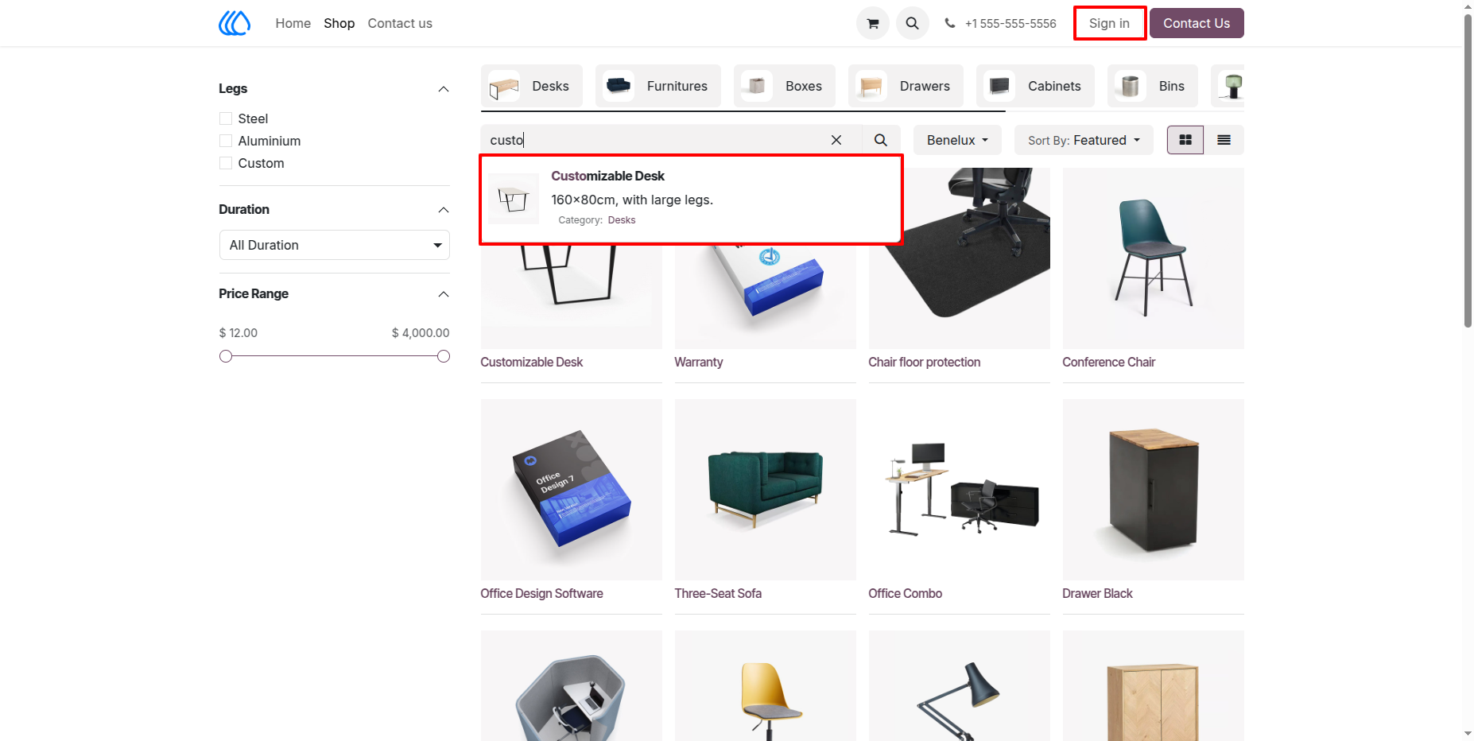Open the Office Combo product image

(x=959, y=490)
